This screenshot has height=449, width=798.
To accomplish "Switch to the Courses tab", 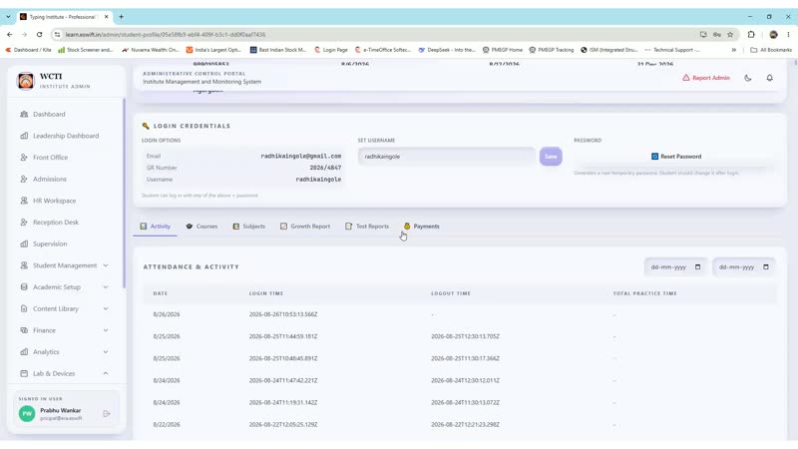I will [202, 226].
